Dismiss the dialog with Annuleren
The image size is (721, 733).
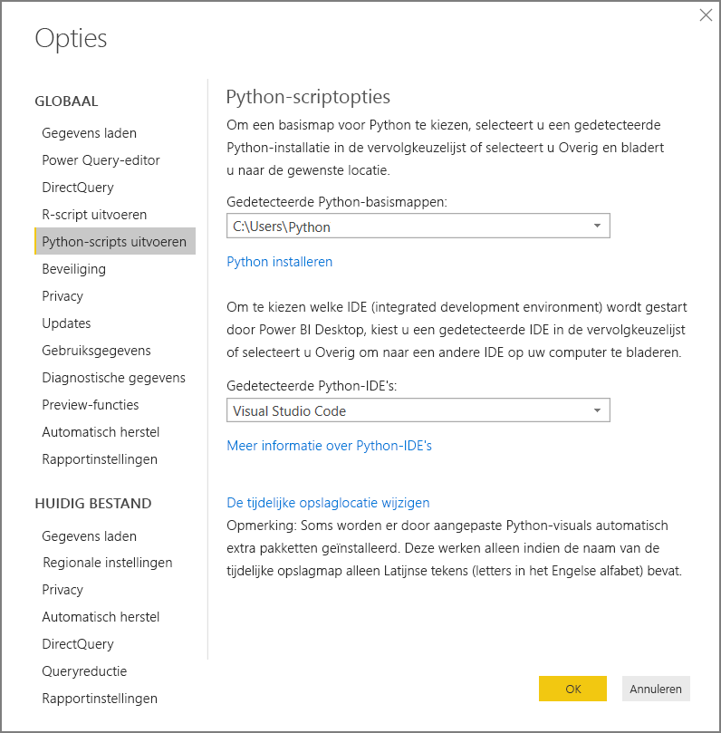point(656,689)
